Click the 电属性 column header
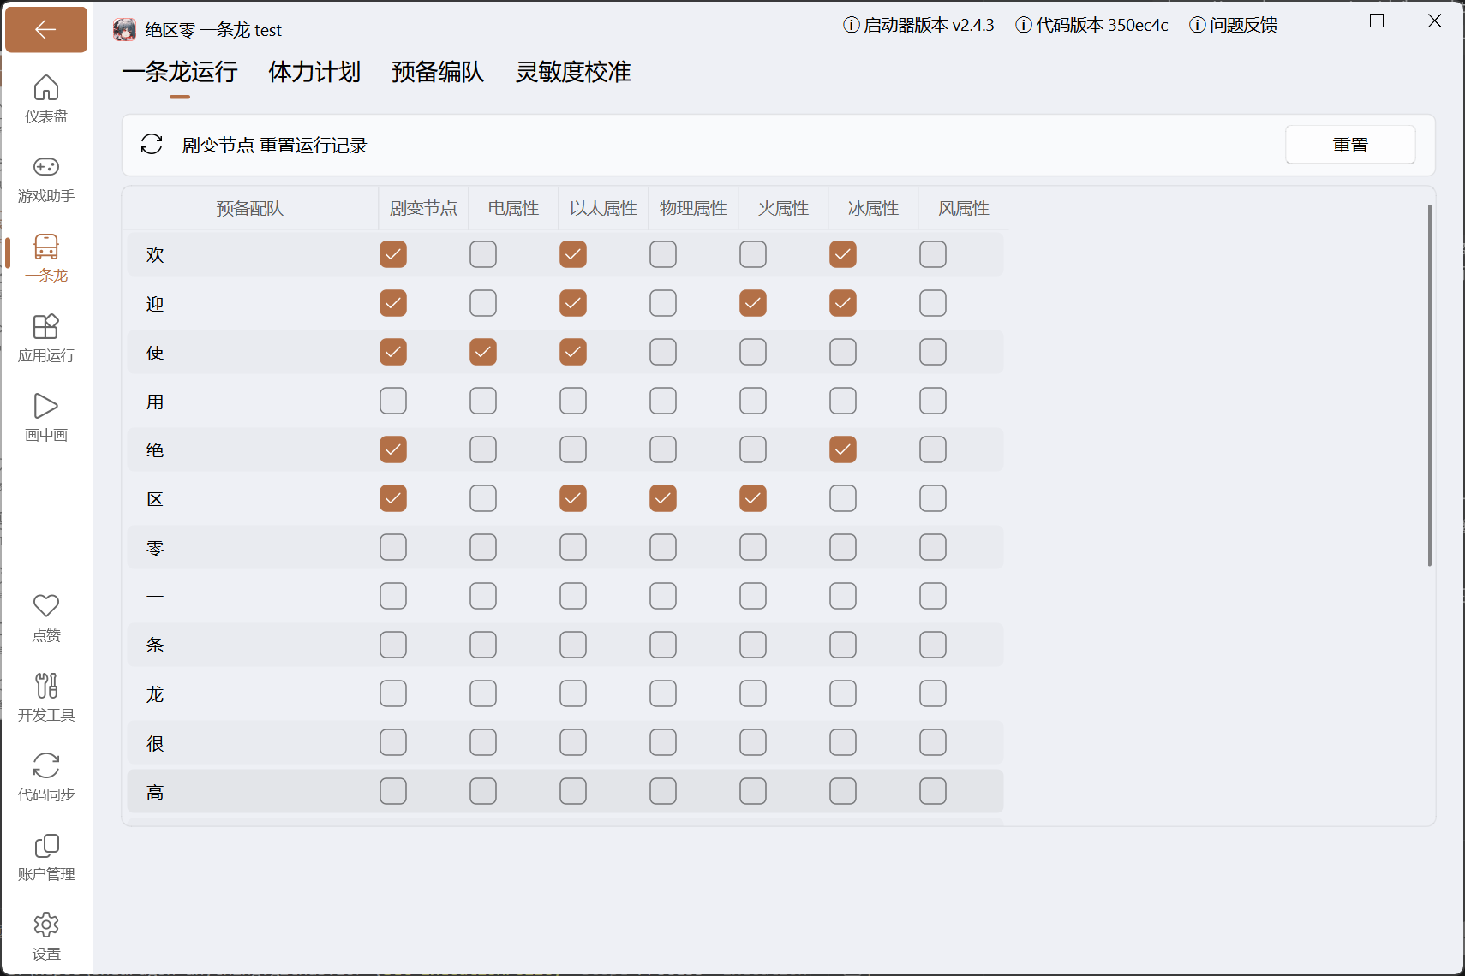Viewport: 1465px width, 976px height. click(513, 208)
